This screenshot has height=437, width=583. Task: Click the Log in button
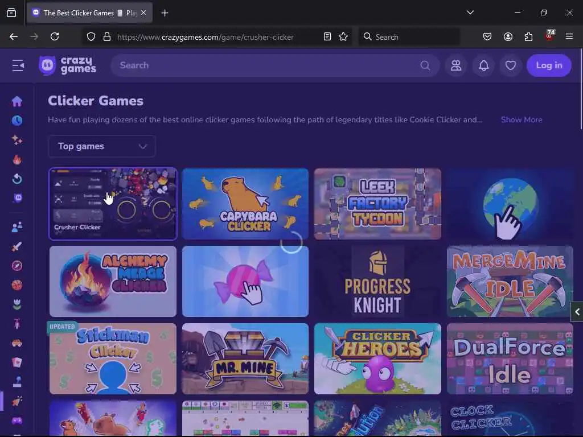coord(549,65)
